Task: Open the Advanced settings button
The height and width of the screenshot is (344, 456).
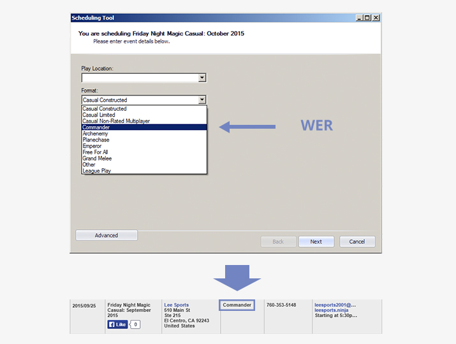Action: 107,235
